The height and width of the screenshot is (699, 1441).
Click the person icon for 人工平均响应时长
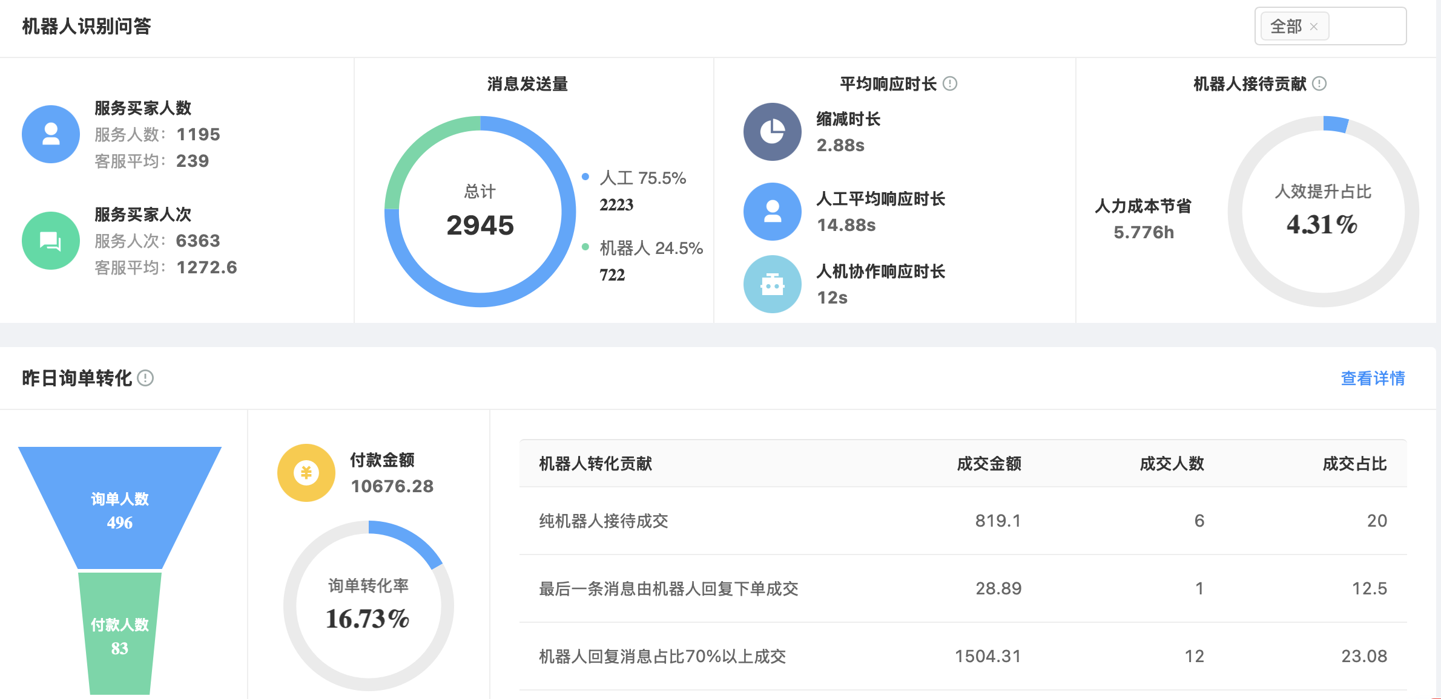[772, 212]
